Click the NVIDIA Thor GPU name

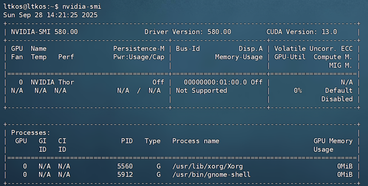point(52,82)
